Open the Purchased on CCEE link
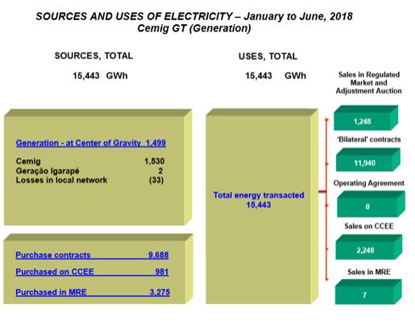Viewport: 415px width, 329px height. [92, 272]
